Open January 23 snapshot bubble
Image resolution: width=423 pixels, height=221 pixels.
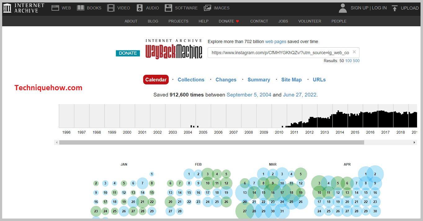[96, 211]
